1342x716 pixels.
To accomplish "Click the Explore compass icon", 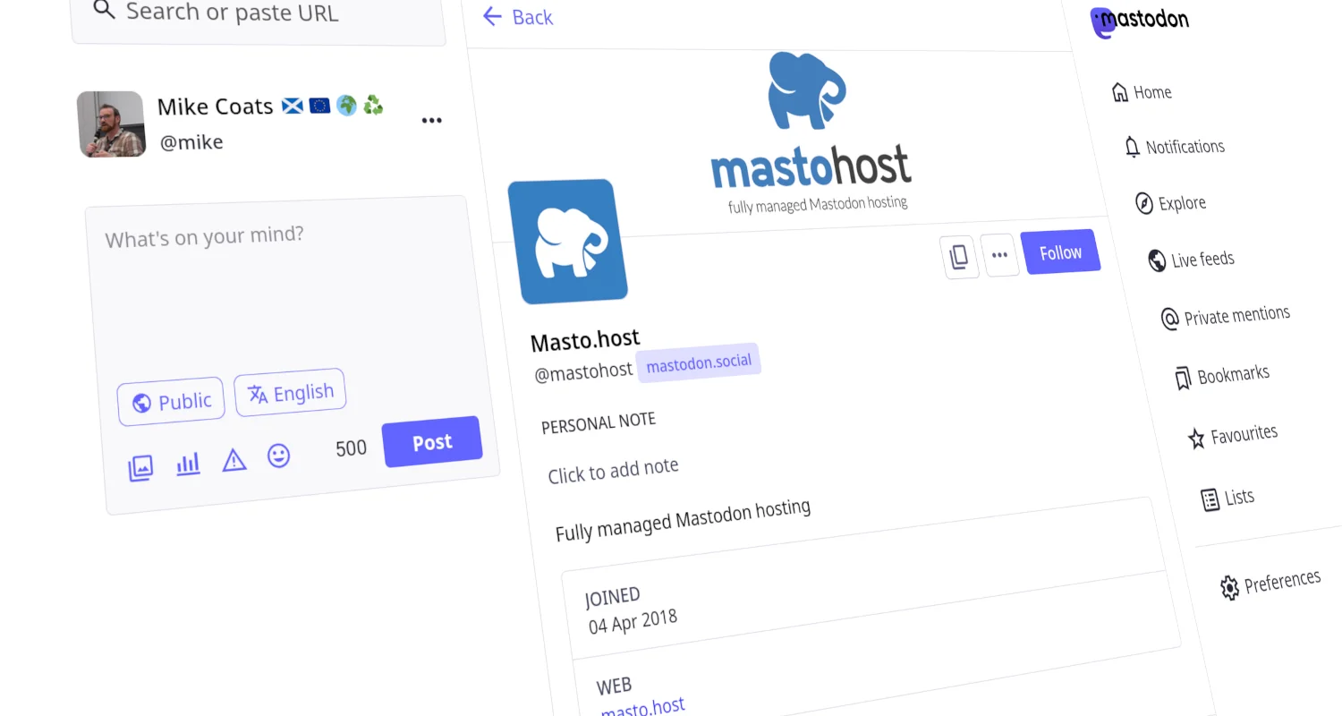I will click(x=1144, y=203).
